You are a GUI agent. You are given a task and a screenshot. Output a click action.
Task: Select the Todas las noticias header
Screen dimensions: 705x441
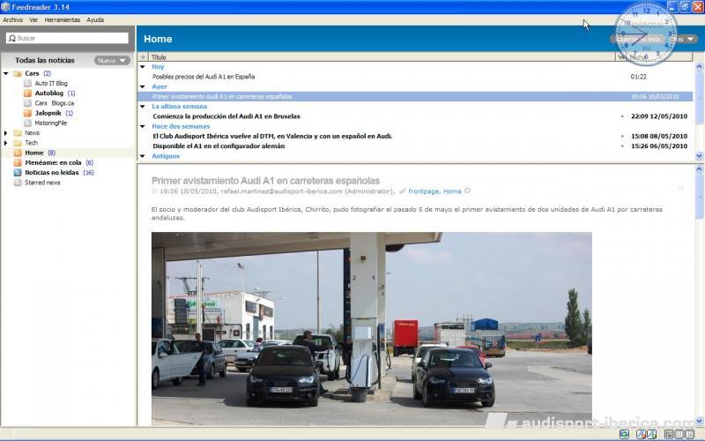pyautogui.click(x=45, y=60)
